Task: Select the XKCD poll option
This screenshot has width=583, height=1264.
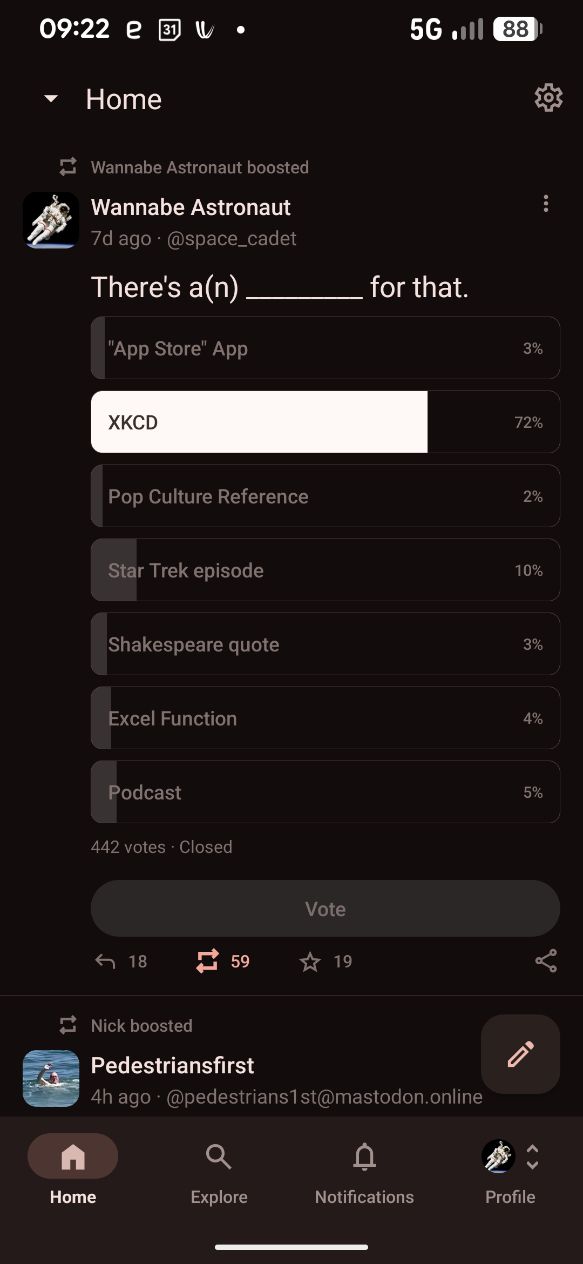Action: (325, 422)
